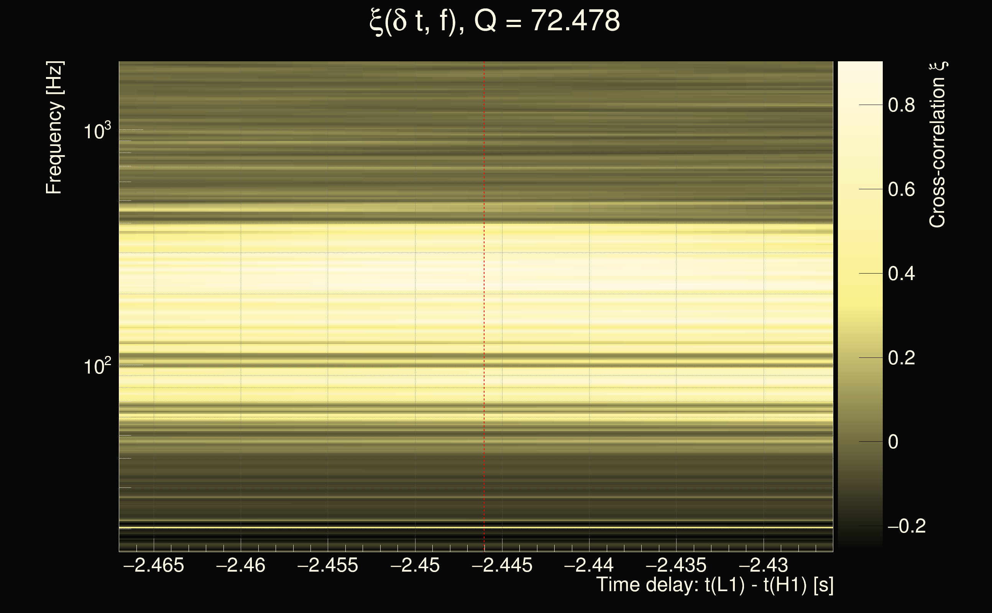Click the 0.6 colorbar tick label

pyautogui.click(x=901, y=190)
